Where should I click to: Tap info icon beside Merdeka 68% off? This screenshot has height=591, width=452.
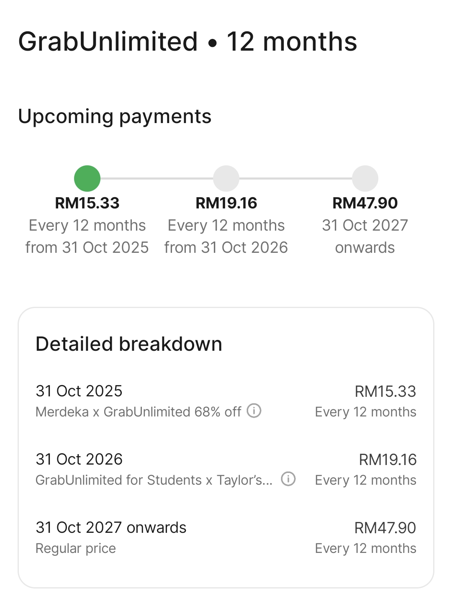254,411
